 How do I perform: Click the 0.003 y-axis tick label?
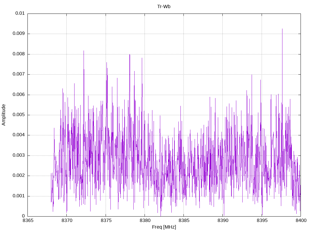pyautogui.click(x=19, y=156)
